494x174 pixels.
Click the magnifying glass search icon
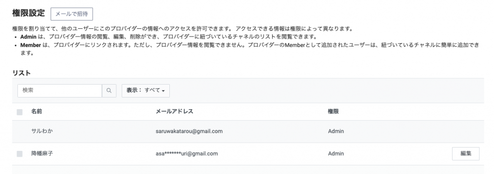(x=109, y=90)
